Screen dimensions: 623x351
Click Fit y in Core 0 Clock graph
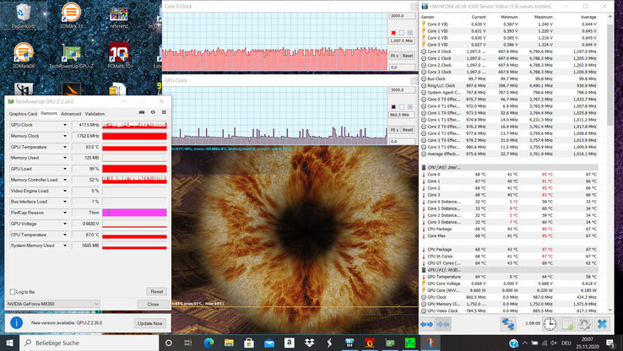point(394,56)
